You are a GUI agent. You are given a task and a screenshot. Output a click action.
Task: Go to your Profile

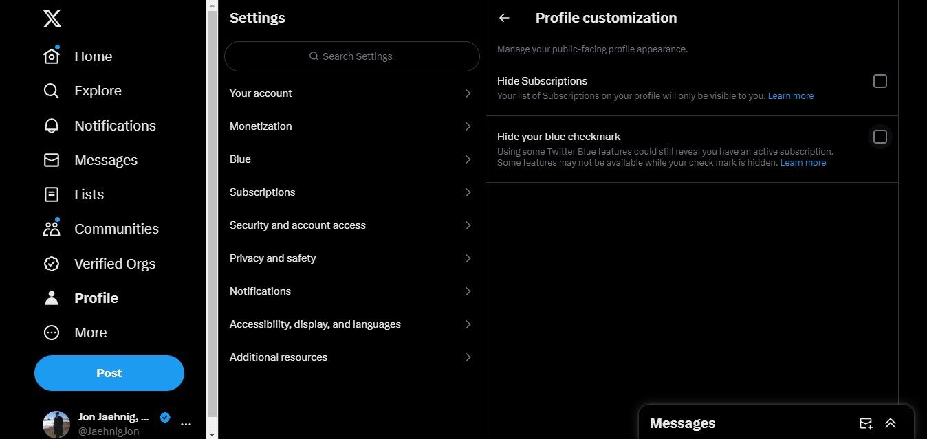(x=96, y=297)
